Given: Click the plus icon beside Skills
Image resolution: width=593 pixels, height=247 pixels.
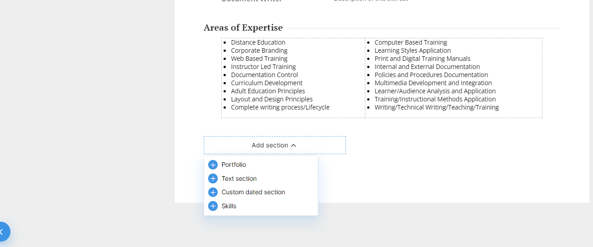Looking at the screenshot, I should (213, 206).
